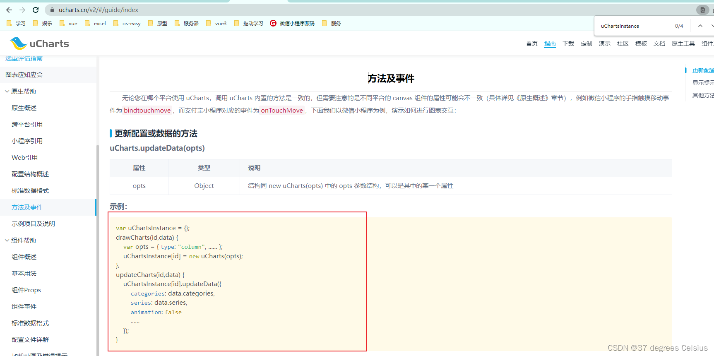Click the Object table cell
This screenshot has width=714, height=356.
(x=204, y=186)
